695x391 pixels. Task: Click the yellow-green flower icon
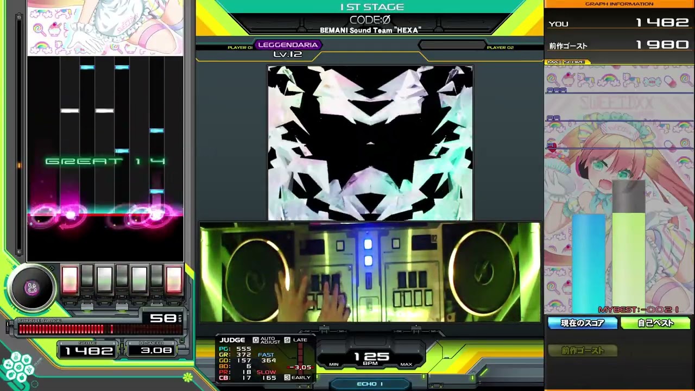188,376
